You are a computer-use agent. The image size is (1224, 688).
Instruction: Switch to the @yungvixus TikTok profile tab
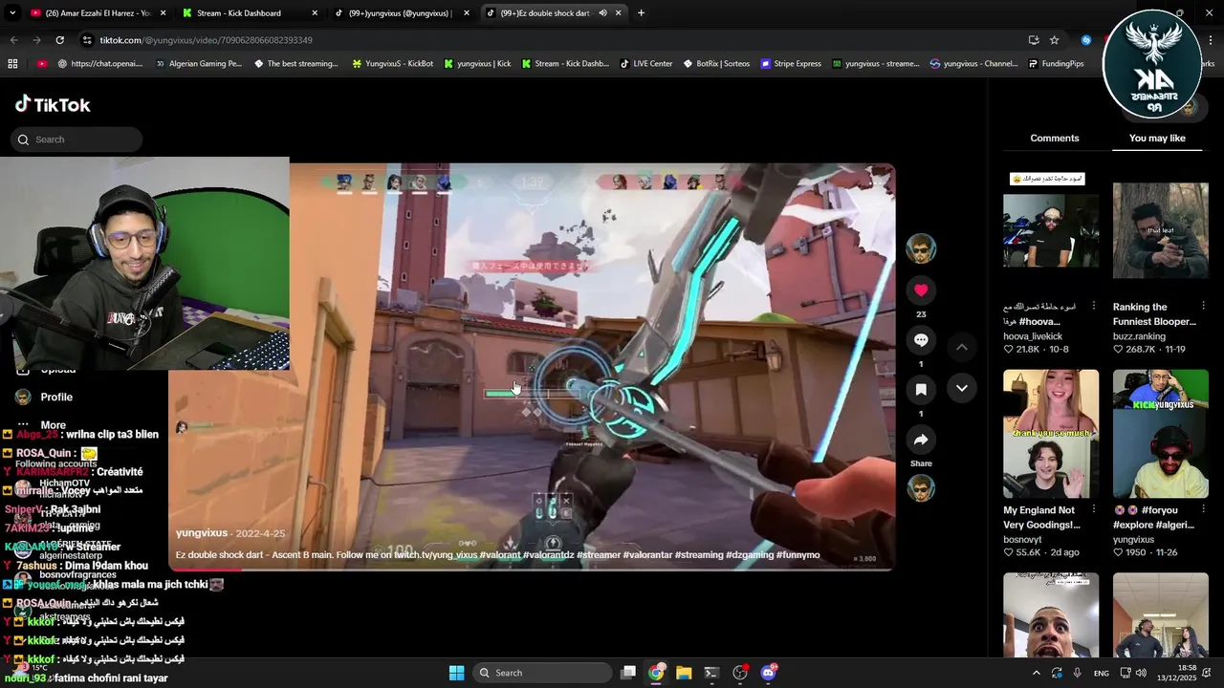tap(401, 13)
